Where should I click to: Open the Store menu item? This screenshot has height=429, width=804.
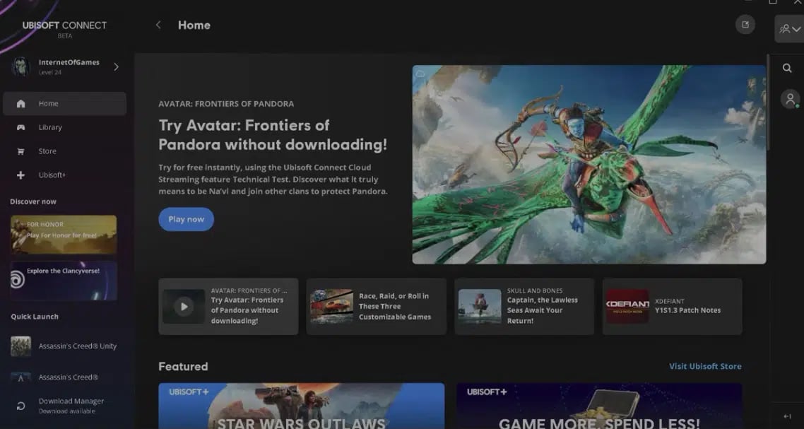64,151
